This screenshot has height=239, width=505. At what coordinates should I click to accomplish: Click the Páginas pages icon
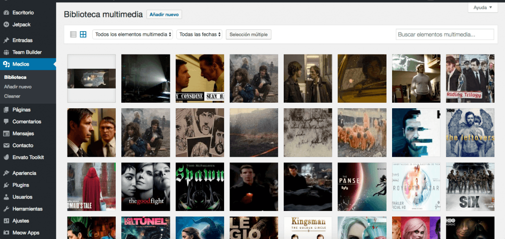click(x=6, y=110)
